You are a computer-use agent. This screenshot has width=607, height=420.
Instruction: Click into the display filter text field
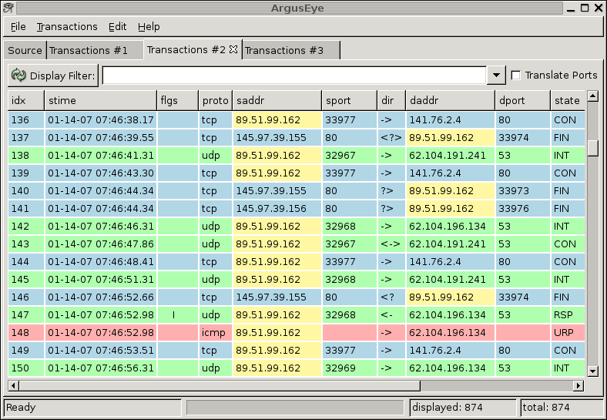(294, 76)
